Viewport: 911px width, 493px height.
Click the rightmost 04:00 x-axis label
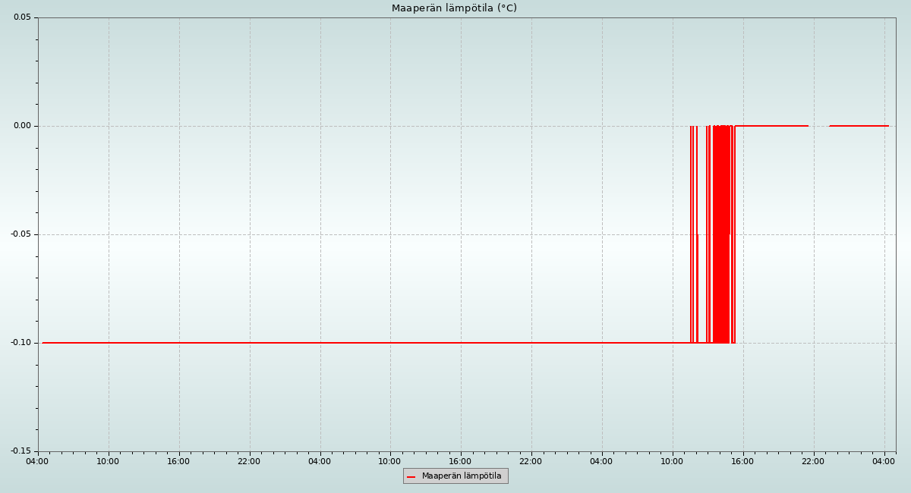coord(884,461)
